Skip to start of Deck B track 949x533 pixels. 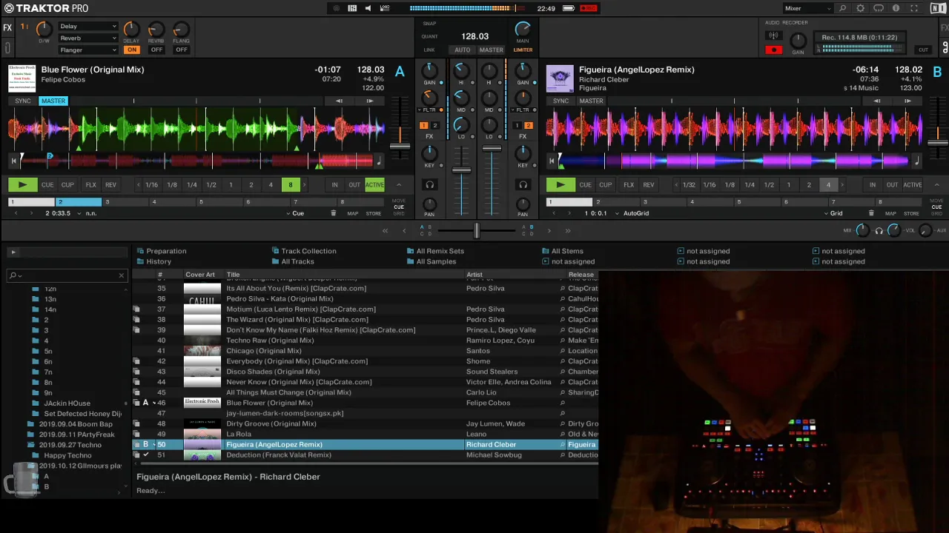551,161
